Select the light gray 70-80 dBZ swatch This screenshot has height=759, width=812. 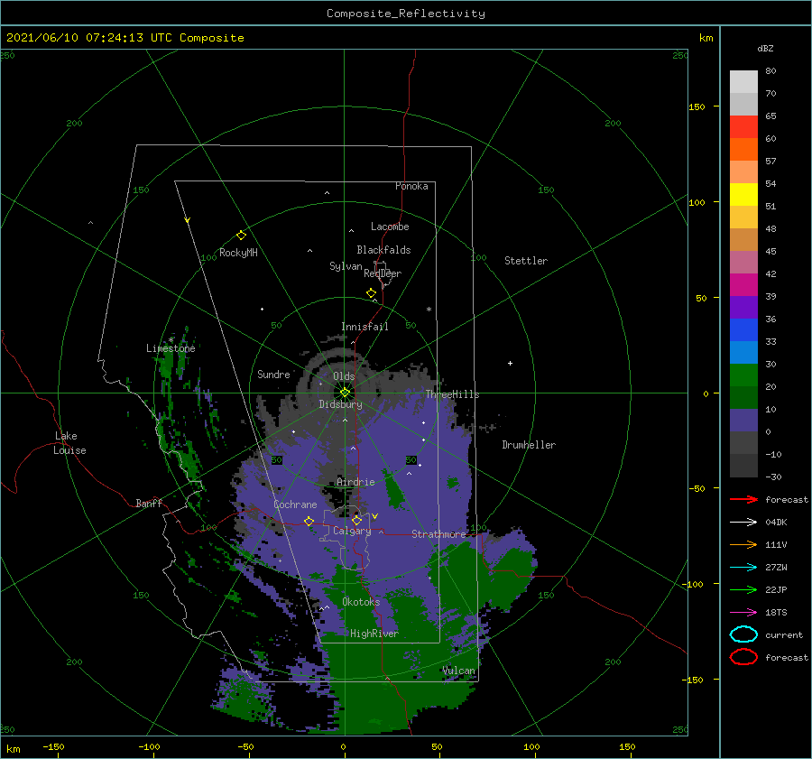point(743,82)
